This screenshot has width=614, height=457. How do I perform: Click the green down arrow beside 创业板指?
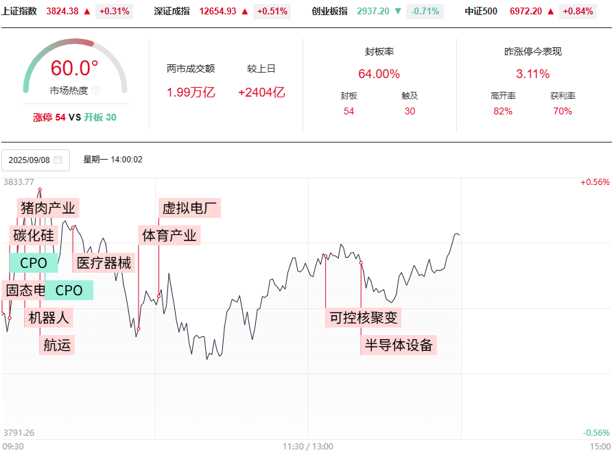399,11
